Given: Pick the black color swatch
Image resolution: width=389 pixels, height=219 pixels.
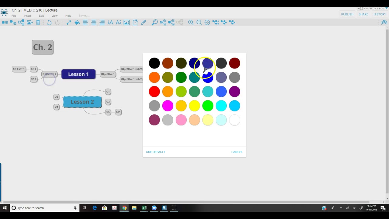Looking at the screenshot, I should click(154, 63).
